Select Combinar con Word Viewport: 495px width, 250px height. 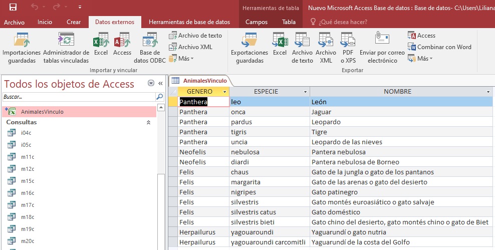tap(439, 47)
